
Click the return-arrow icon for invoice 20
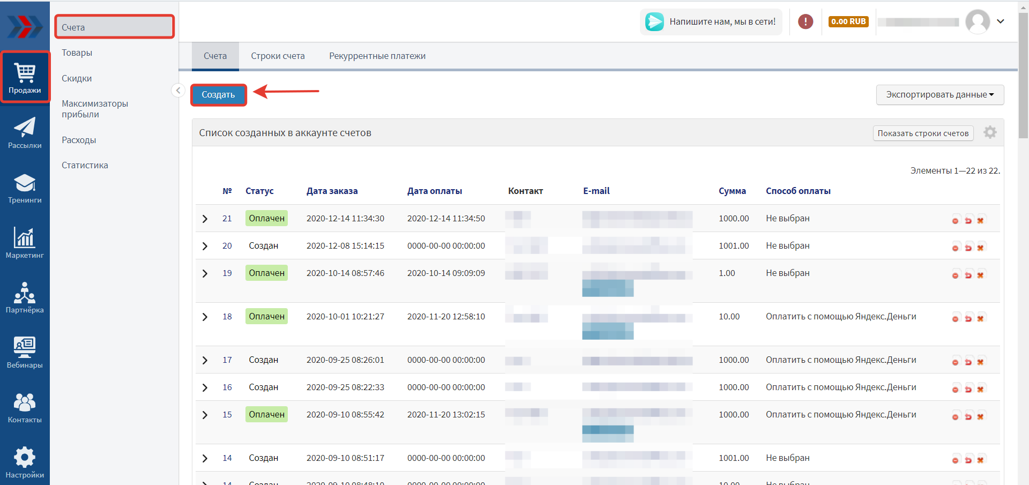pyautogui.click(x=968, y=248)
